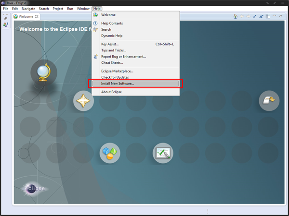
Task: Open the What's New star icon
Action: (83, 101)
